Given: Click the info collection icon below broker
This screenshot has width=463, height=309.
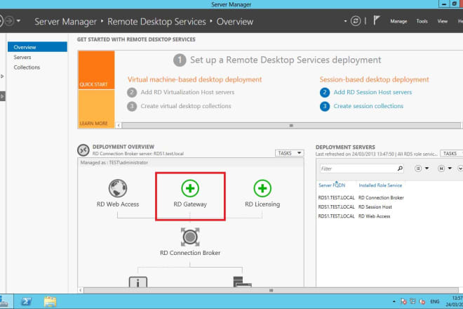Looking at the screenshot, I should point(138,282).
